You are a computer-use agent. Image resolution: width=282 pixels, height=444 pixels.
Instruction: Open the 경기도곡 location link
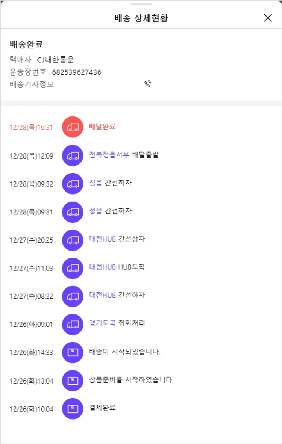pyautogui.click(x=102, y=323)
